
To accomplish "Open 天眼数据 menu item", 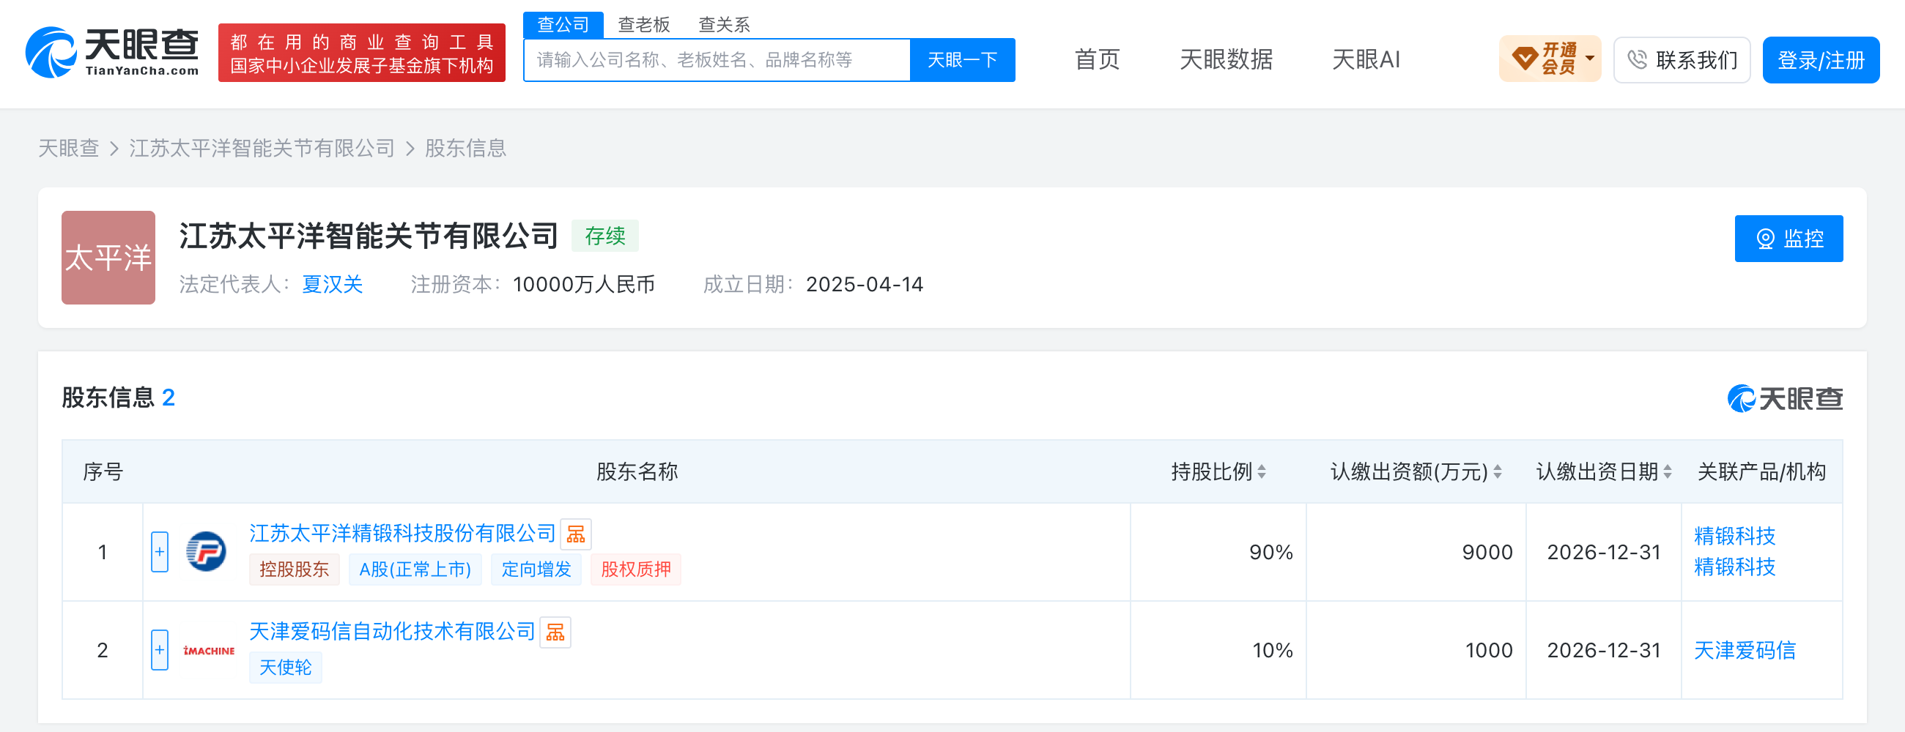I will 1226,59.
